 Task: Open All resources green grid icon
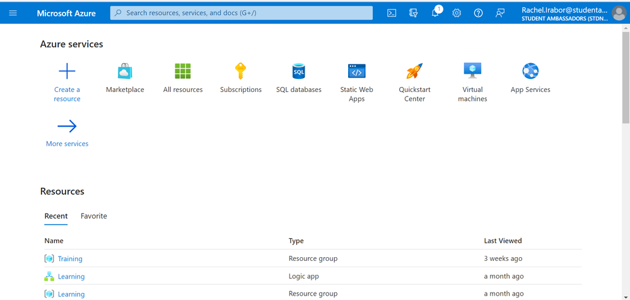click(x=183, y=71)
